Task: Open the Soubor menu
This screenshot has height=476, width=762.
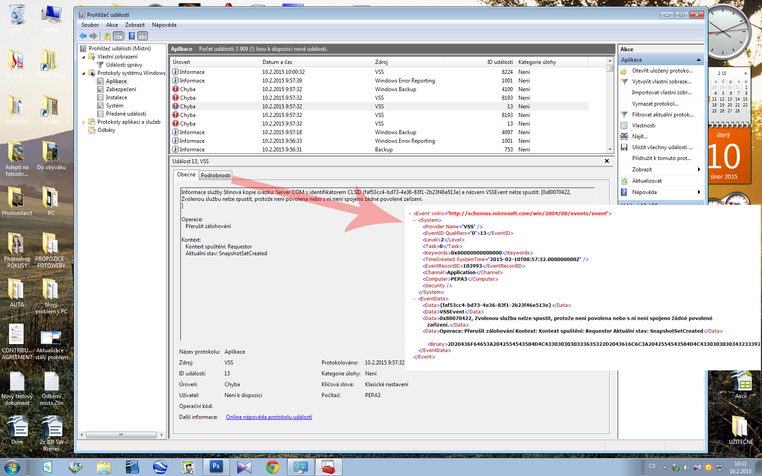Action: click(x=90, y=25)
